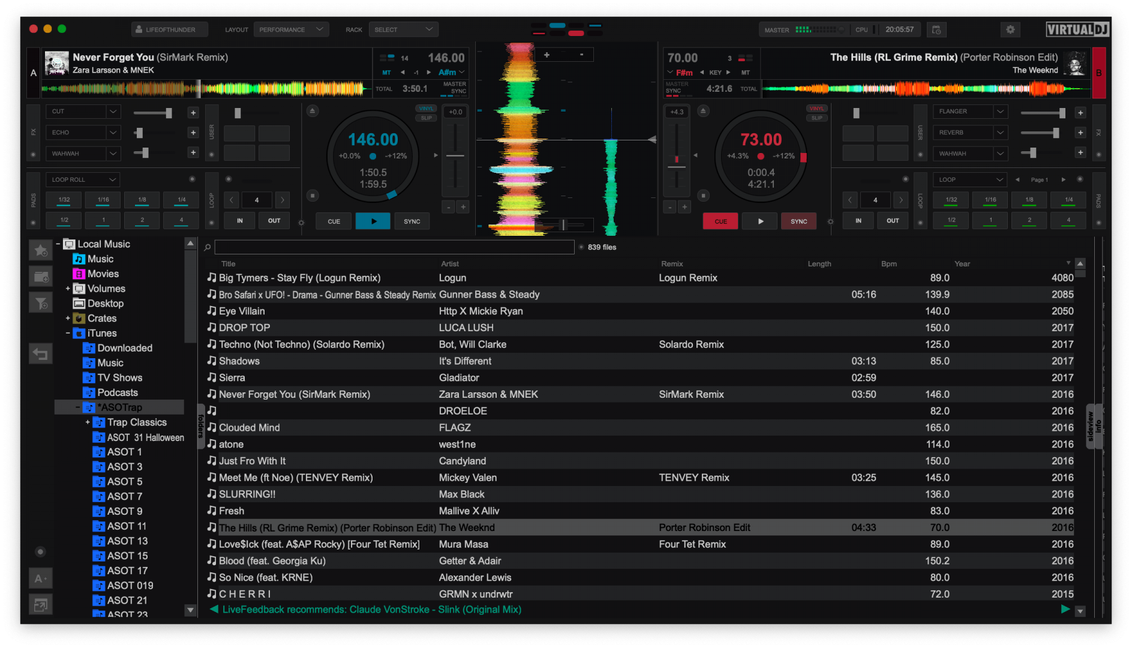The width and height of the screenshot is (1132, 648).
Task: Set deck A loop IN point
Action: click(239, 221)
